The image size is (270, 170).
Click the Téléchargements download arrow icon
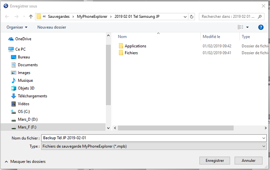(x=13, y=96)
